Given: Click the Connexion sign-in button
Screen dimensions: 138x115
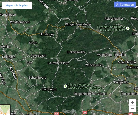Looking at the screenshot, I should click(125, 5).
